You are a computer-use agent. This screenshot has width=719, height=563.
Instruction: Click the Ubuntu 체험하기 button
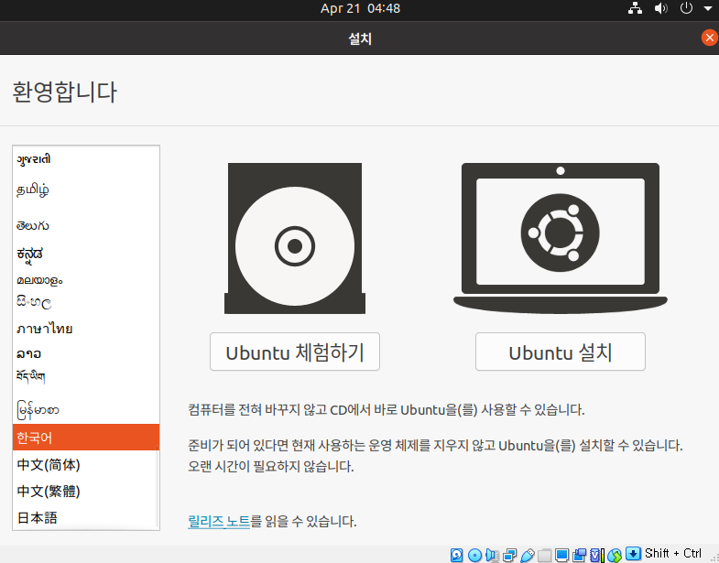point(295,352)
